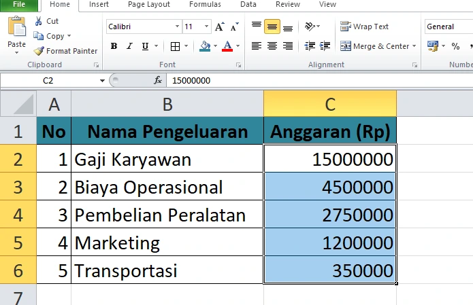Open the Calibri font name dropdown
Viewport: 473px width, 305px height.
[x=177, y=26]
